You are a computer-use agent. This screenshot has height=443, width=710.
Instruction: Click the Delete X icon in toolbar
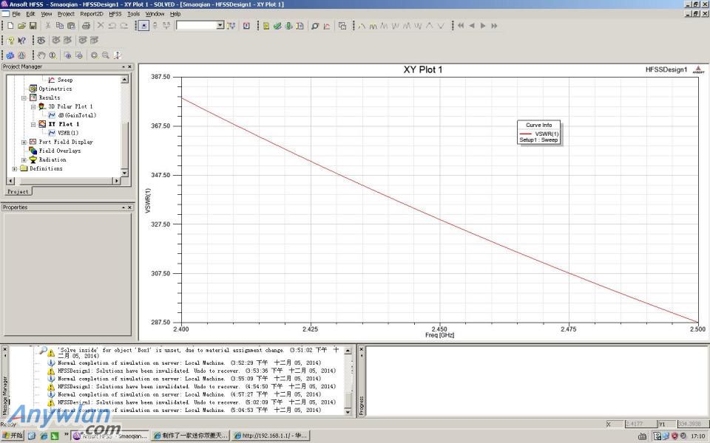tap(101, 26)
